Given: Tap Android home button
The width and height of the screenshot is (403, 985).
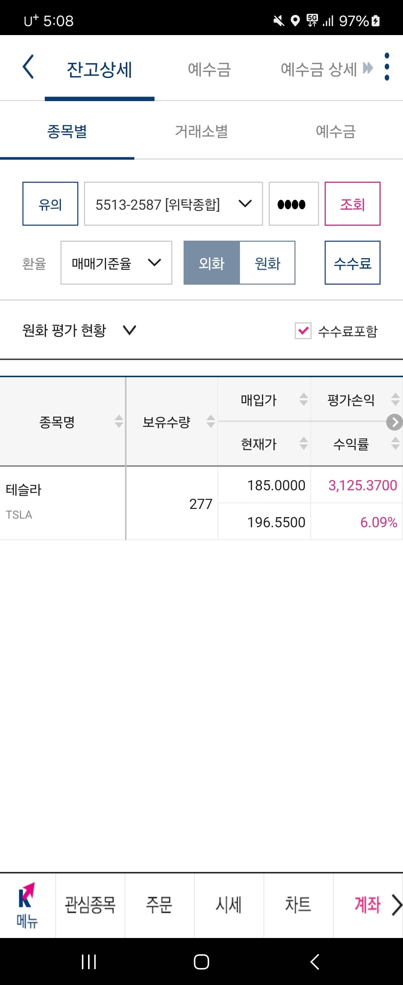Looking at the screenshot, I should pos(201,962).
